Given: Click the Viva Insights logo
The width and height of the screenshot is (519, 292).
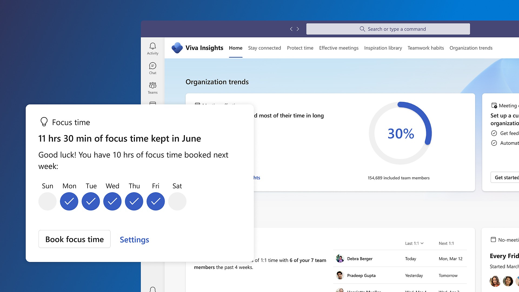Looking at the screenshot, I should click(x=177, y=48).
